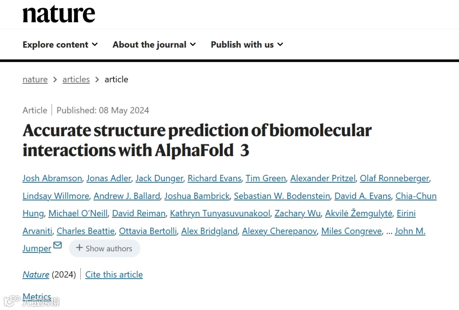Expand the Explore content menu

[60, 45]
